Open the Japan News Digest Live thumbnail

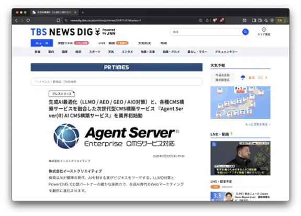click(x=222, y=196)
